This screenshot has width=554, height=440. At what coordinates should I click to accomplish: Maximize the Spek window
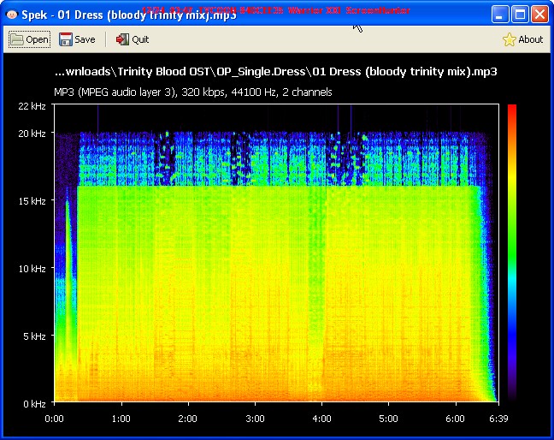pyautogui.click(x=520, y=15)
